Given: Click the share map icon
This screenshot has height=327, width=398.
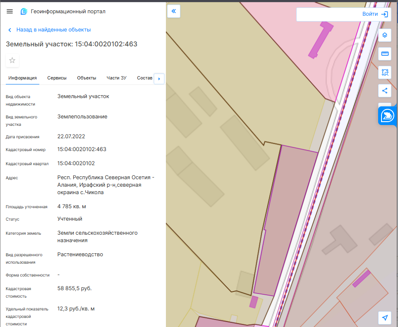Looking at the screenshot, I should coord(385,91).
